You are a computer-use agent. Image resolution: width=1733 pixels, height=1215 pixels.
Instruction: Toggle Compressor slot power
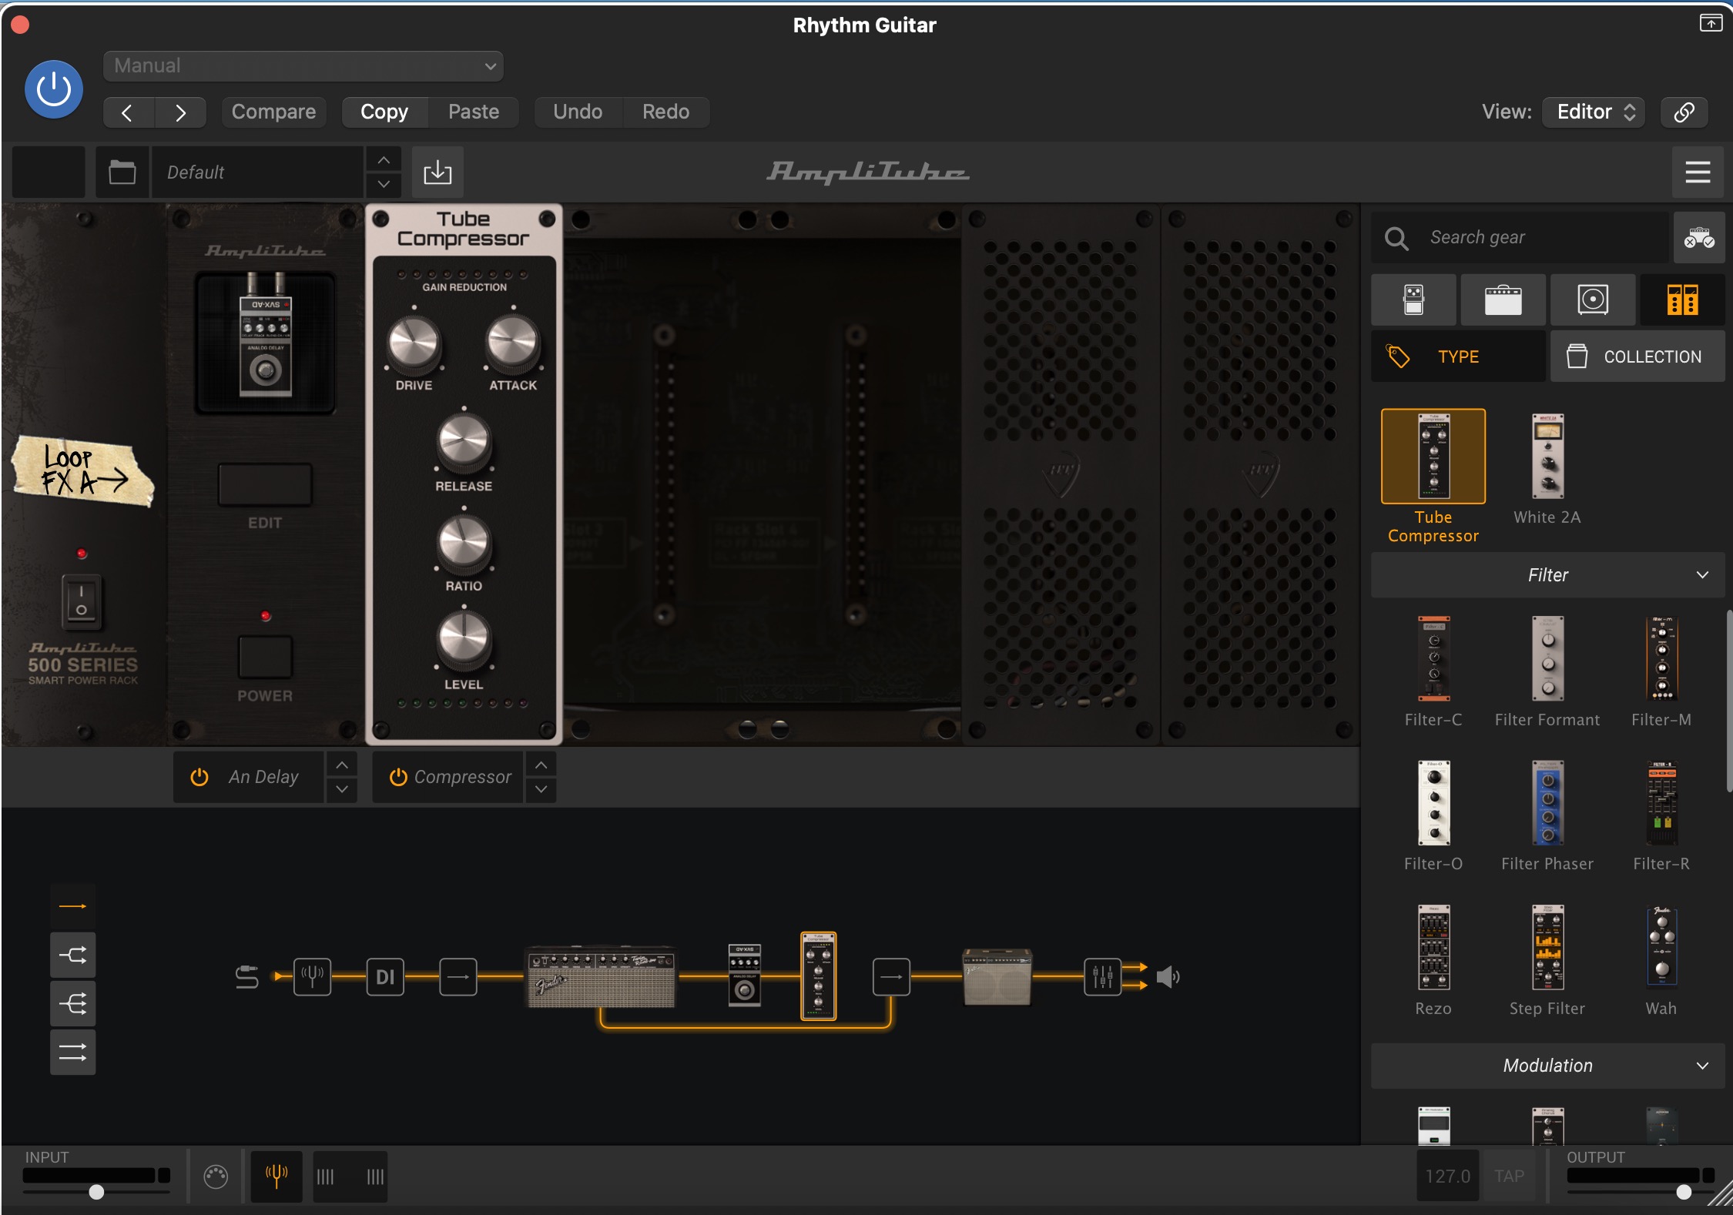click(398, 777)
